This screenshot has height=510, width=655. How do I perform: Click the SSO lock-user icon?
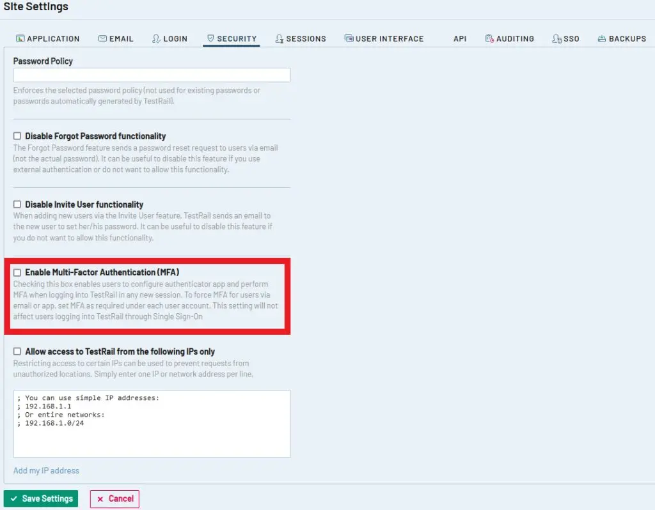(557, 38)
